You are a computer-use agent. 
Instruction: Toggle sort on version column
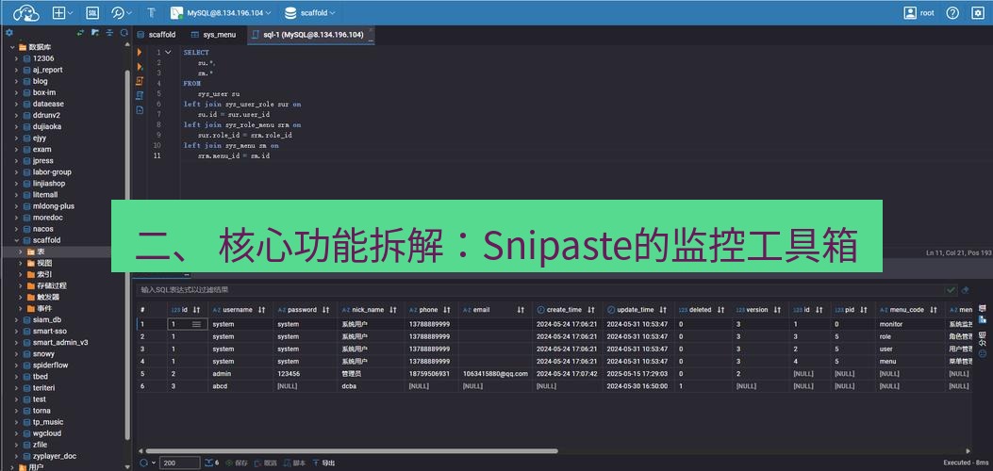777,310
